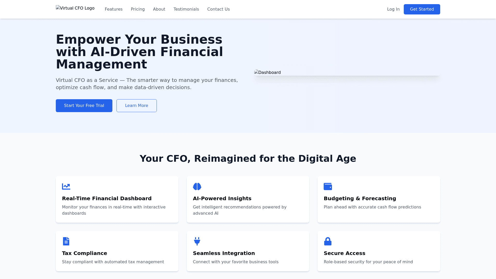Select the Real-Time Financial Dashboard card title
496x279 pixels.
point(107,198)
